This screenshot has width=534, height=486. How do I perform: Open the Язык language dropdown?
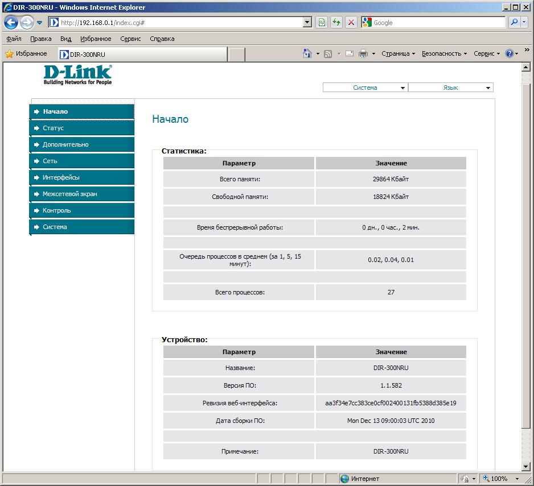tap(450, 88)
